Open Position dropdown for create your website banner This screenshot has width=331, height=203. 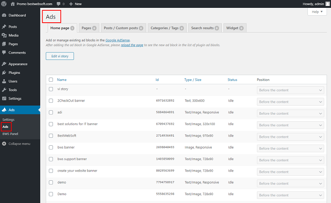click(x=290, y=172)
